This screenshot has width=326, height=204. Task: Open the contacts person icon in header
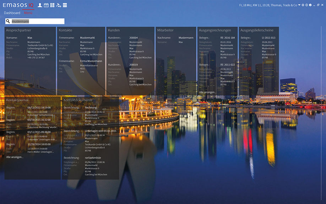click(x=40, y=5)
